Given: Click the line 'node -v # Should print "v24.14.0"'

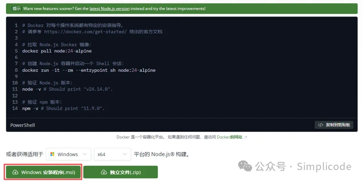Looking at the screenshot, I should point(67,89).
